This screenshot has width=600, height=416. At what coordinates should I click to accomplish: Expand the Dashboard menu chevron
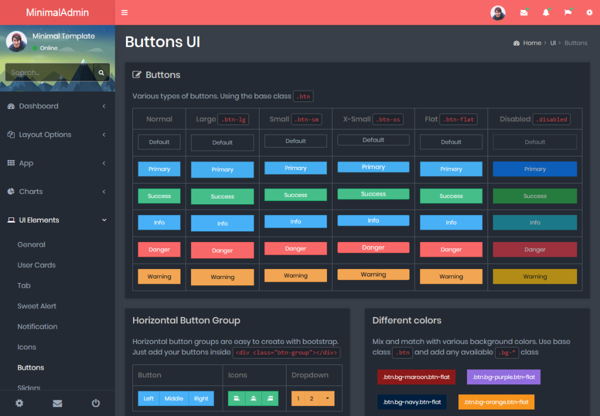[x=104, y=106]
